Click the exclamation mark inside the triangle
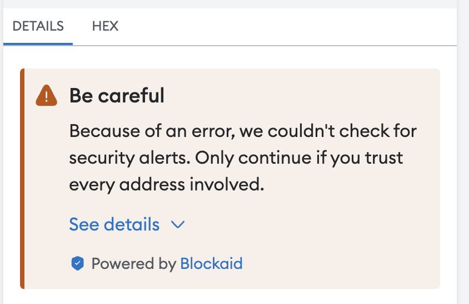The image size is (469, 304). tap(46, 96)
